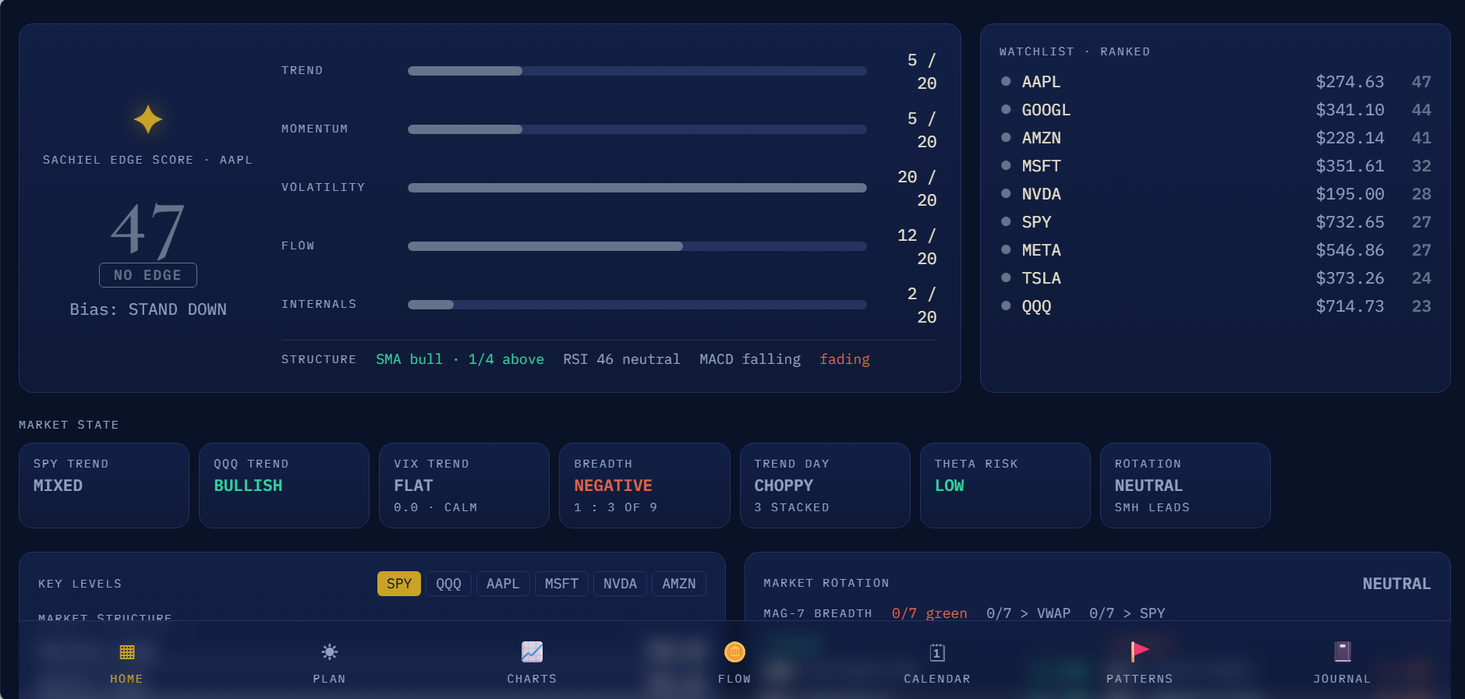
Task: Open the Home grid icon
Action: pyautogui.click(x=126, y=651)
